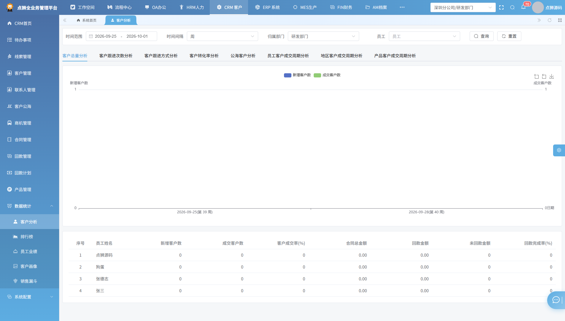565x321 pixels.
Task: Open 销售漏斗 in sidebar
Action: click(x=30, y=281)
